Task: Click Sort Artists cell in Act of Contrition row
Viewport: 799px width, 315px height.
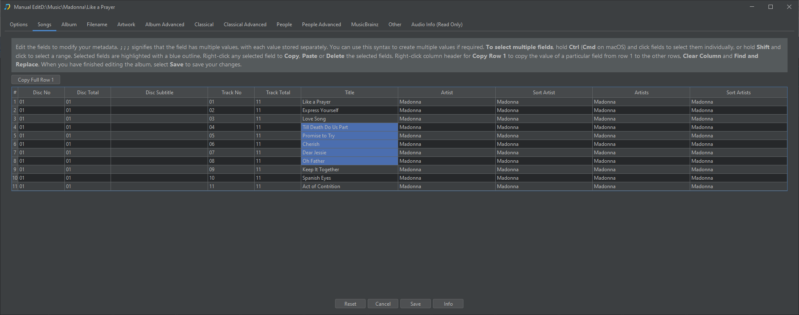Action: (738, 186)
